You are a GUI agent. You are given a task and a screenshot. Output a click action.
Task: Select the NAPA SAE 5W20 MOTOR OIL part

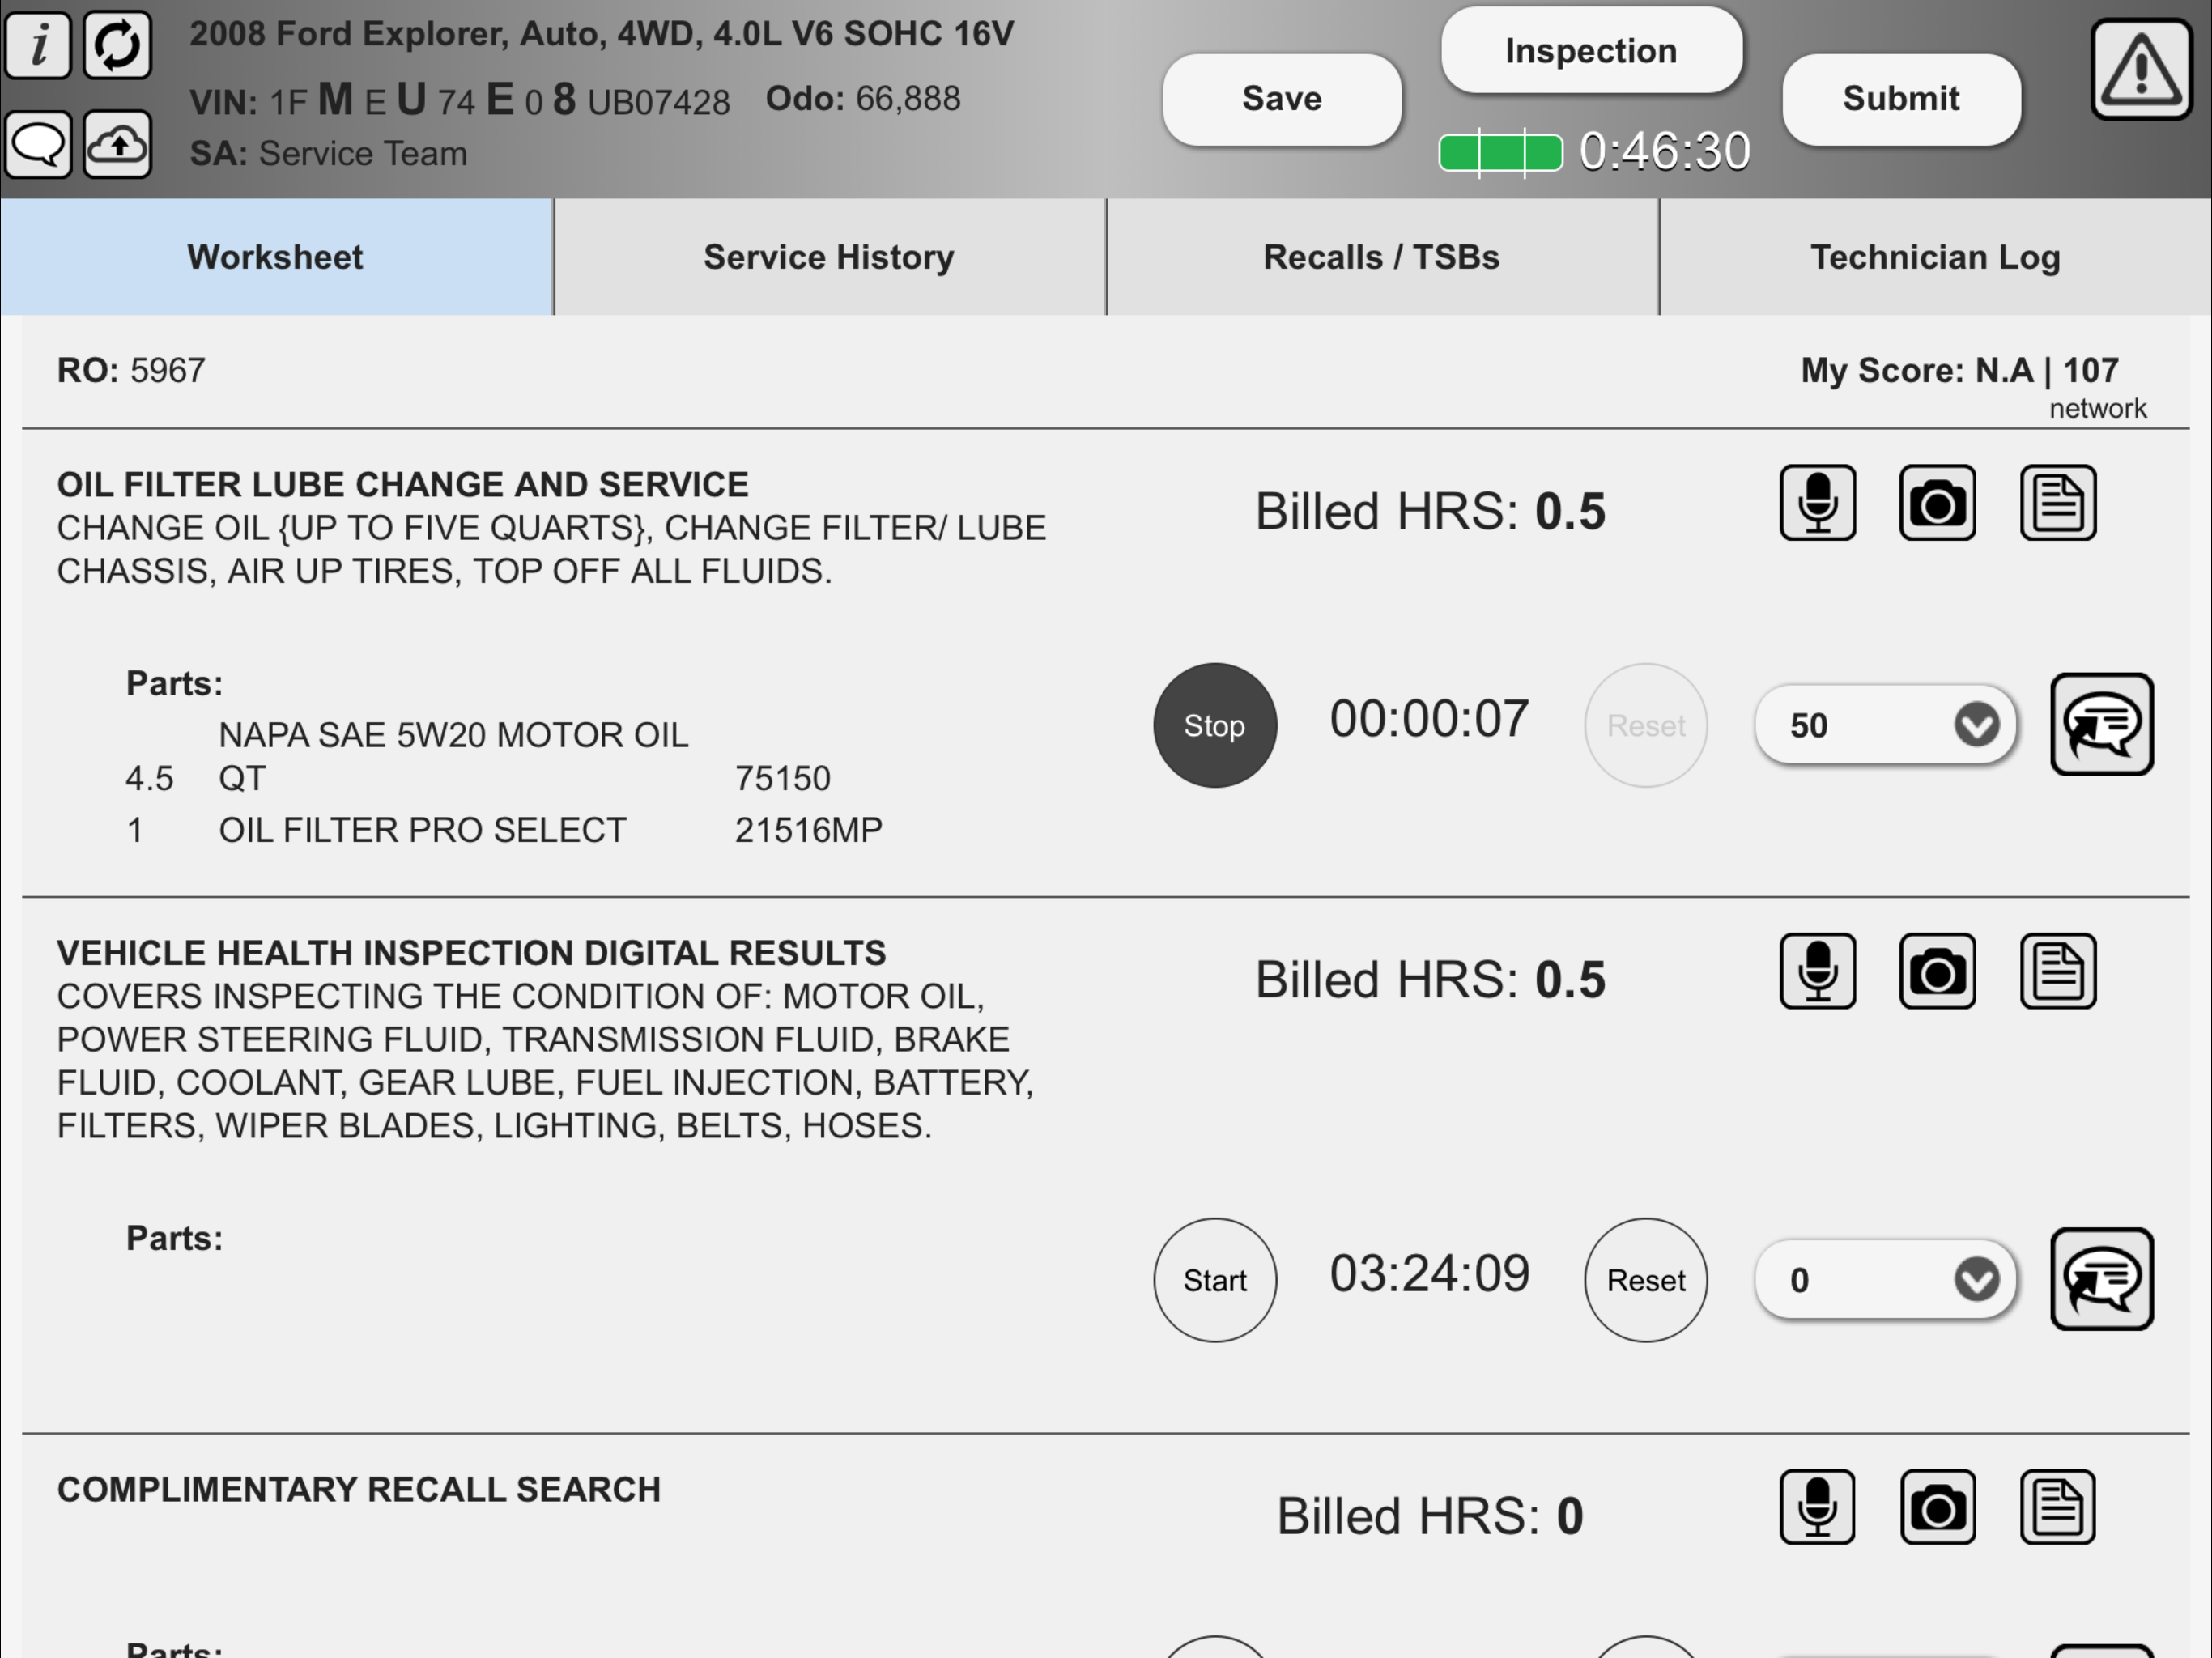click(454, 757)
